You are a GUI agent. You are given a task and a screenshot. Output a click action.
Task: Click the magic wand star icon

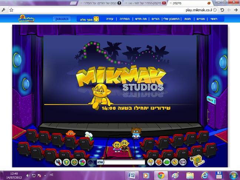151,162
